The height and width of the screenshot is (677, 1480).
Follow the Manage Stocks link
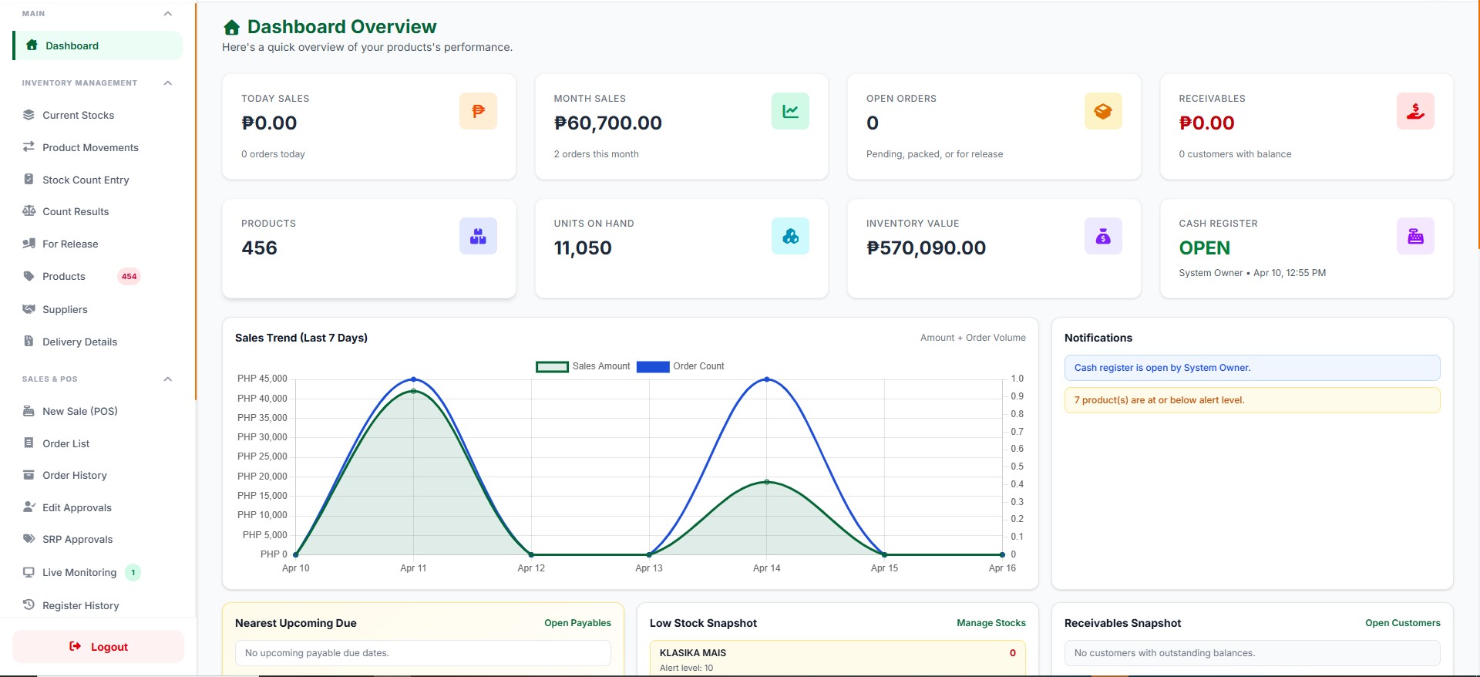pyautogui.click(x=991, y=623)
